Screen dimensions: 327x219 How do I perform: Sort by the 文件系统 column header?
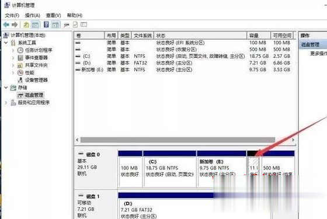(x=142, y=36)
